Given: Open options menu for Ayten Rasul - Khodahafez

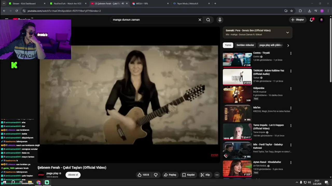Looking at the screenshot, I should (x=291, y=162).
